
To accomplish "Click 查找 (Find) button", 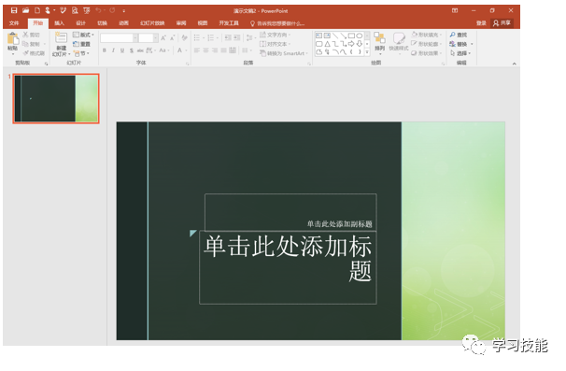I will [459, 35].
